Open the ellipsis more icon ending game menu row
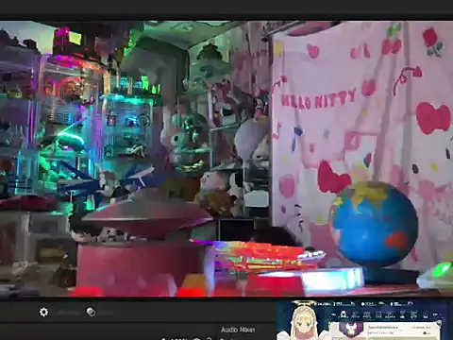This screenshot has height=340, width=453. coord(437,314)
